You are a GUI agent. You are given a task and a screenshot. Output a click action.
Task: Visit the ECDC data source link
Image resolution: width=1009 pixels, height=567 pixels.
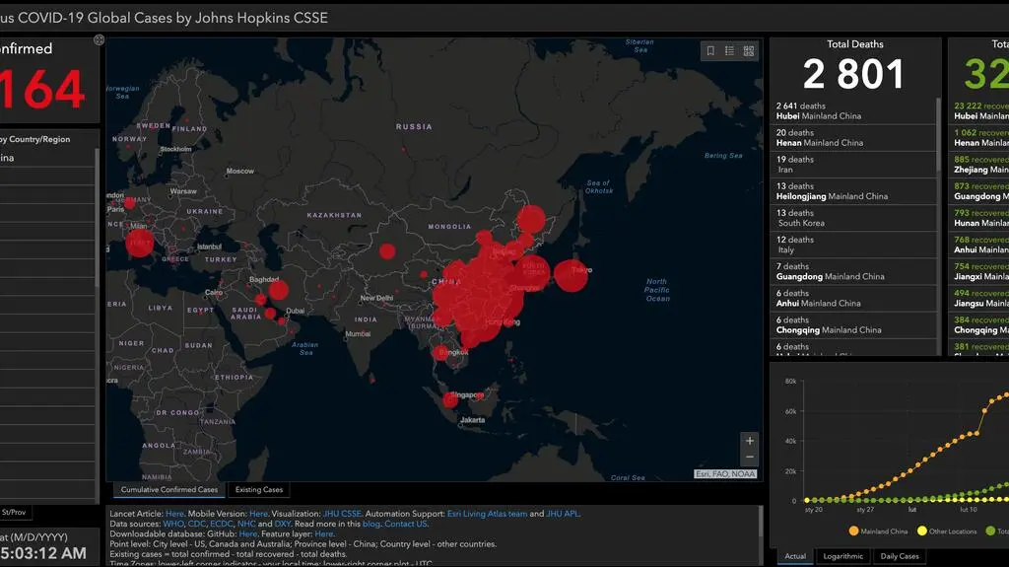[x=221, y=524]
